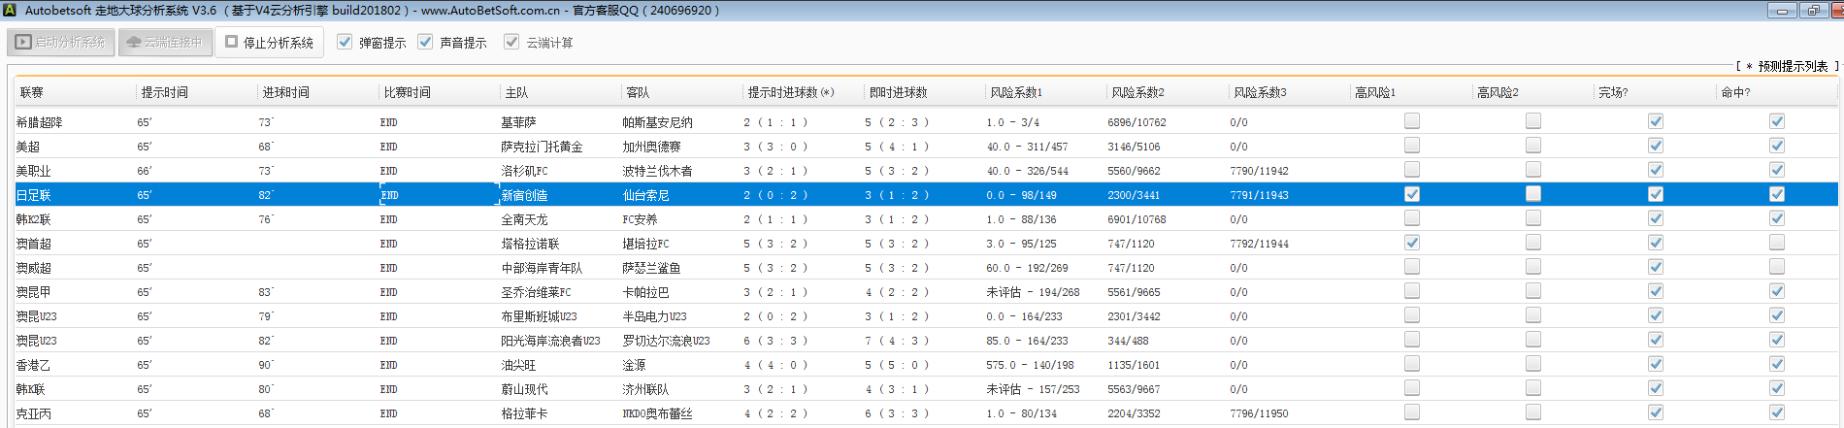The height and width of the screenshot is (428, 1844).
Task: Sort by the 联赛 column header
Action: 32,92
